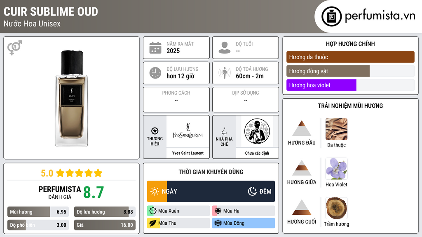Click the green 8.7 Perfumista score
This screenshot has height=237, width=422.
[x=94, y=193]
